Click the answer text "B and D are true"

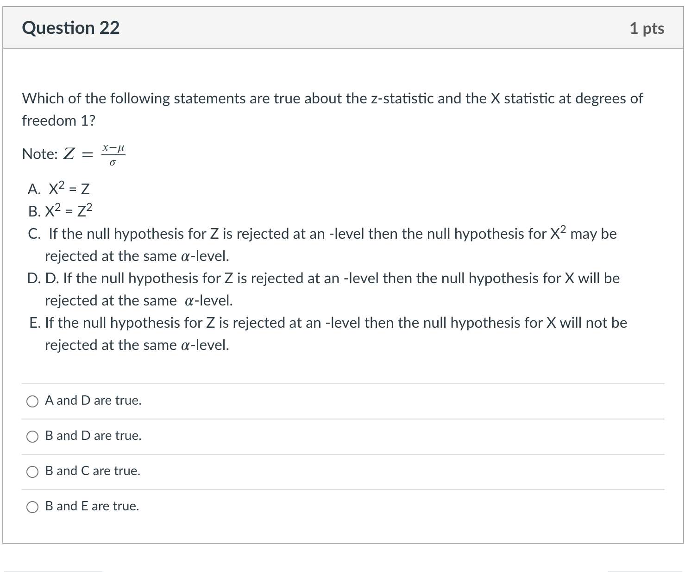[93, 436]
